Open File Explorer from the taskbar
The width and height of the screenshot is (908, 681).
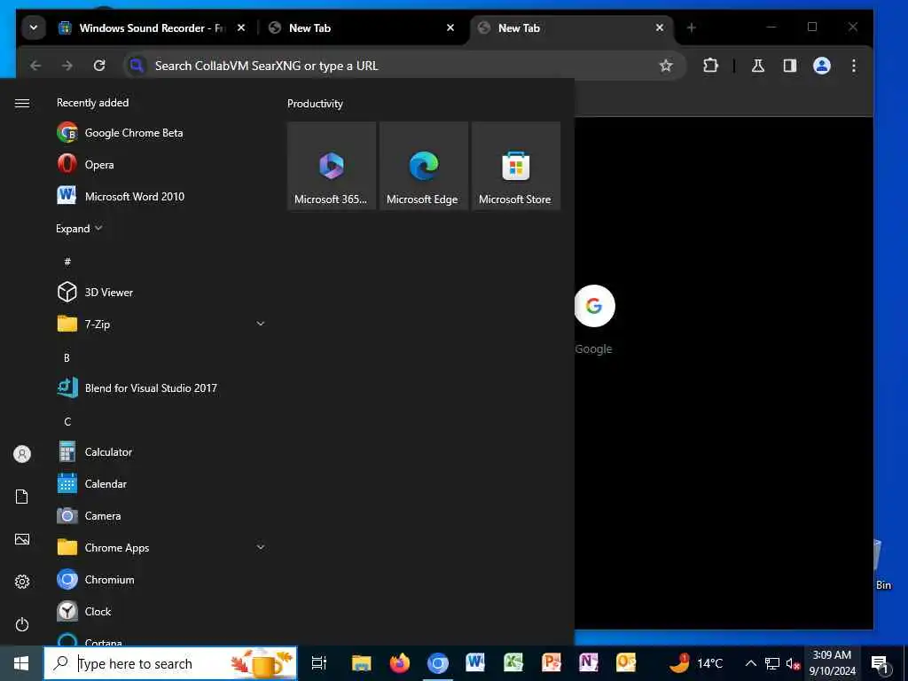click(x=362, y=663)
